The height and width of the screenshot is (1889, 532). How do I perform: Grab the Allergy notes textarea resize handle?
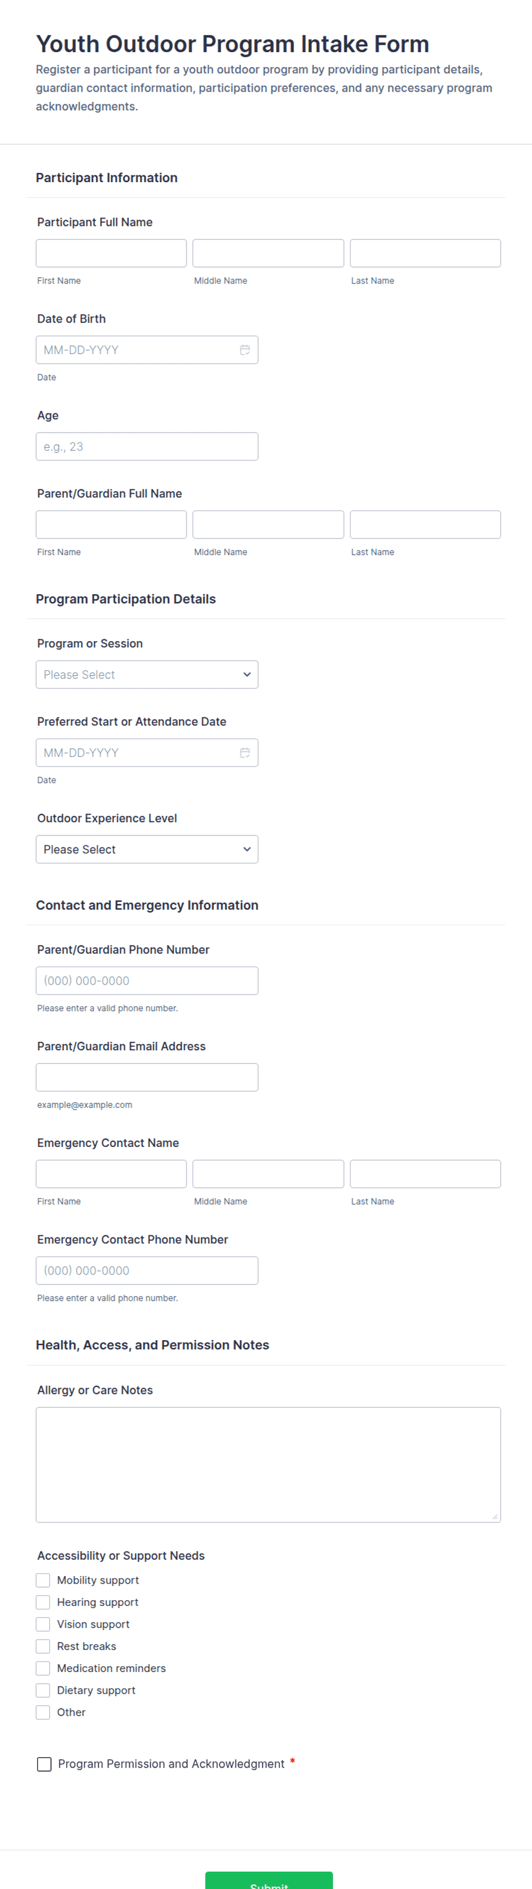click(x=495, y=1517)
